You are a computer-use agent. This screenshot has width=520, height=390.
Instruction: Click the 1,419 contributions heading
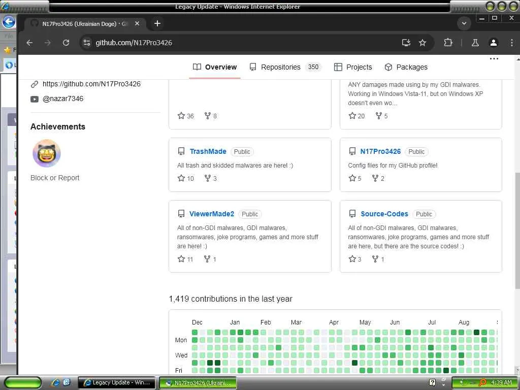click(231, 299)
